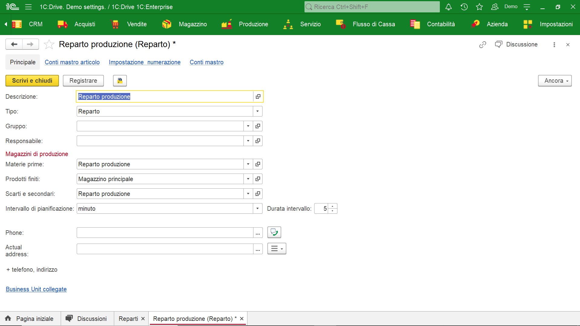This screenshot has width=580, height=326.
Task: Open Vendite section
Action: click(x=128, y=24)
